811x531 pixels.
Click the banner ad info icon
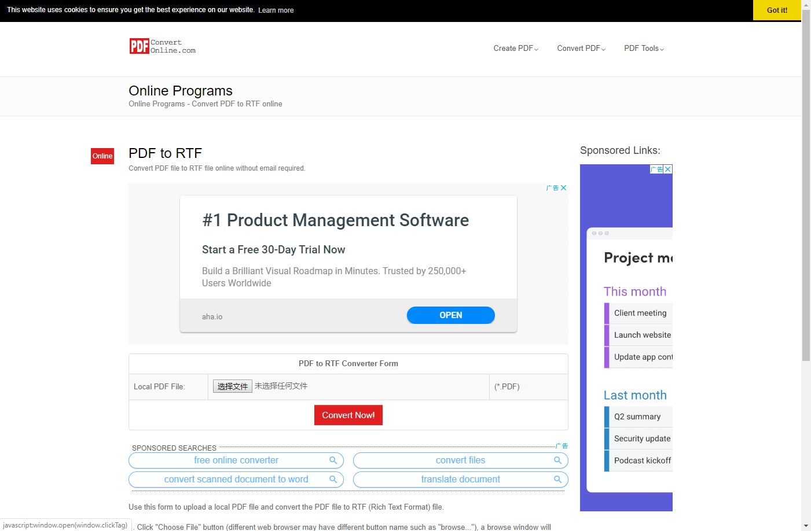552,188
